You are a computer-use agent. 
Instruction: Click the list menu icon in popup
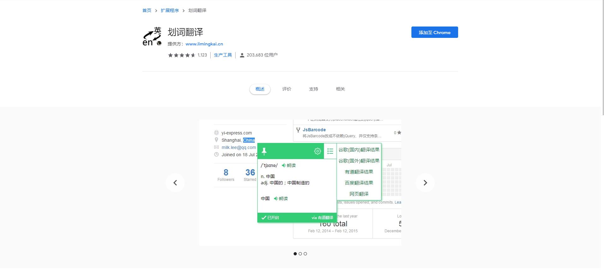point(330,151)
